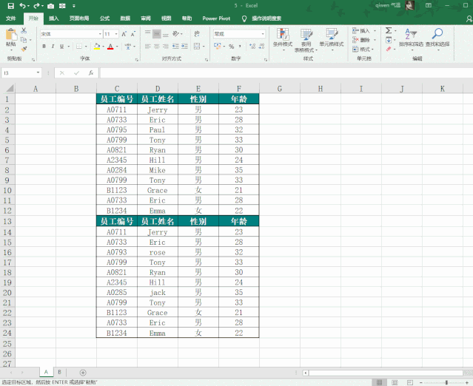The height and width of the screenshot is (386, 473).
Task: Add a new sheet with plus button
Action: (x=83, y=373)
